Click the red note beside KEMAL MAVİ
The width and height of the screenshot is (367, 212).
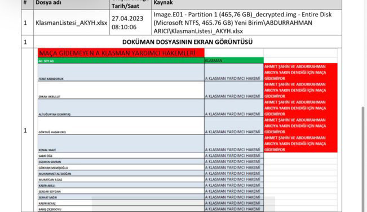tap(300, 143)
